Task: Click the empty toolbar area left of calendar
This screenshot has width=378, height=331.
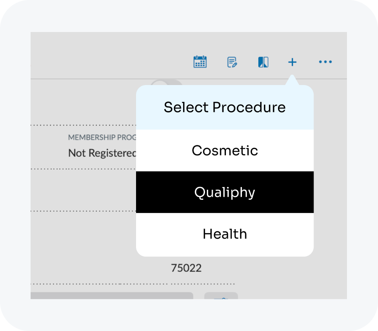Action: 110,62
